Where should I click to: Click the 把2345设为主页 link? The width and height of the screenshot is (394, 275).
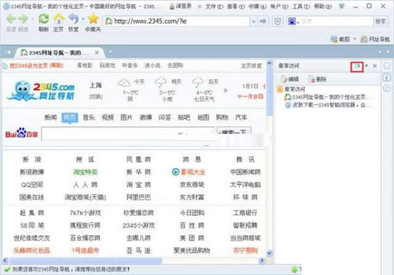pyautogui.click(x=37, y=66)
